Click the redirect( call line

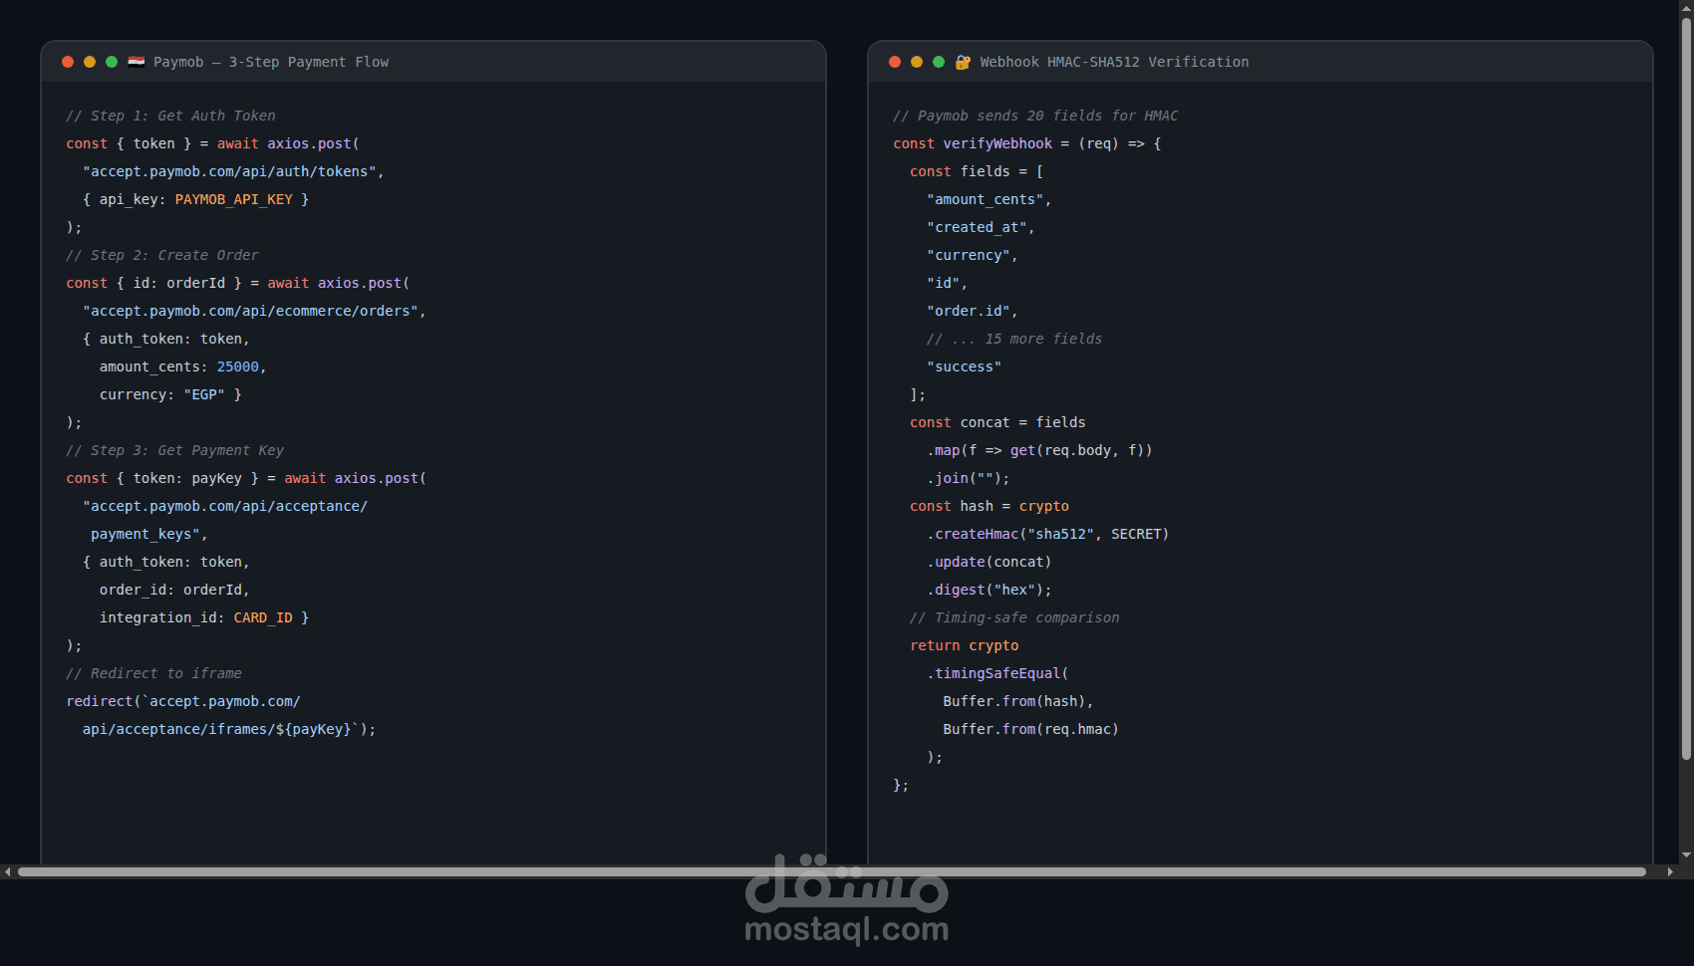183,701
